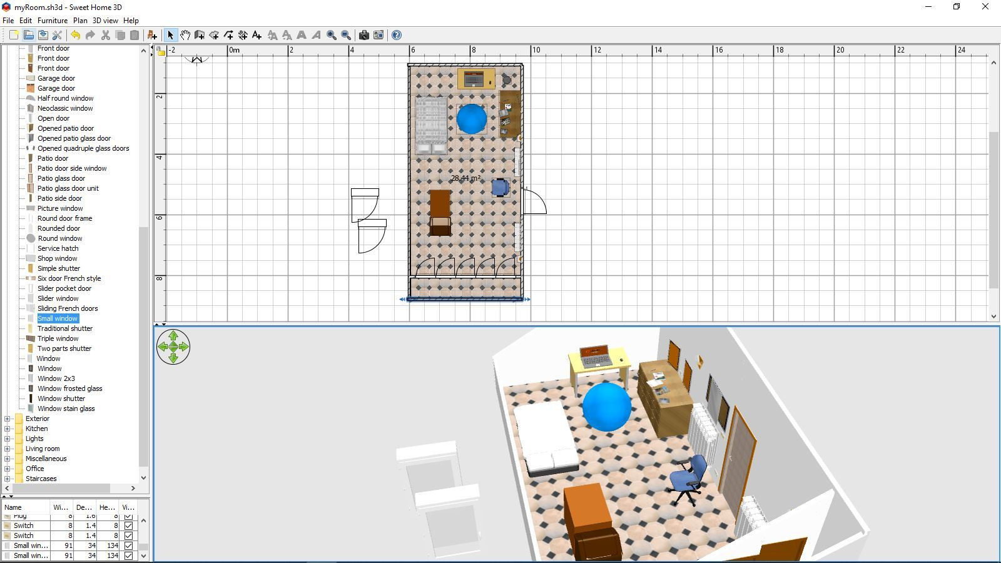Toggle visibility checkbox for first Small window row
Image resolution: width=1001 pixels, height=563 pixels.
(x=128, y=545)
